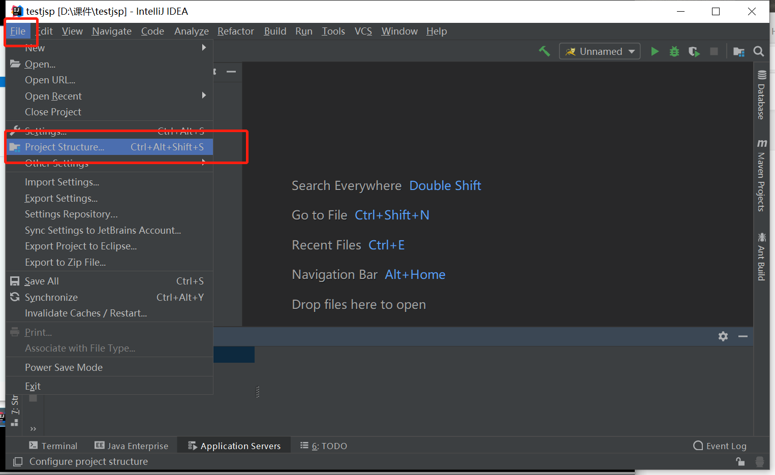Open the Event Log
Image resolution: width=775 pixels, height=475 pixels.
point(720,446)
